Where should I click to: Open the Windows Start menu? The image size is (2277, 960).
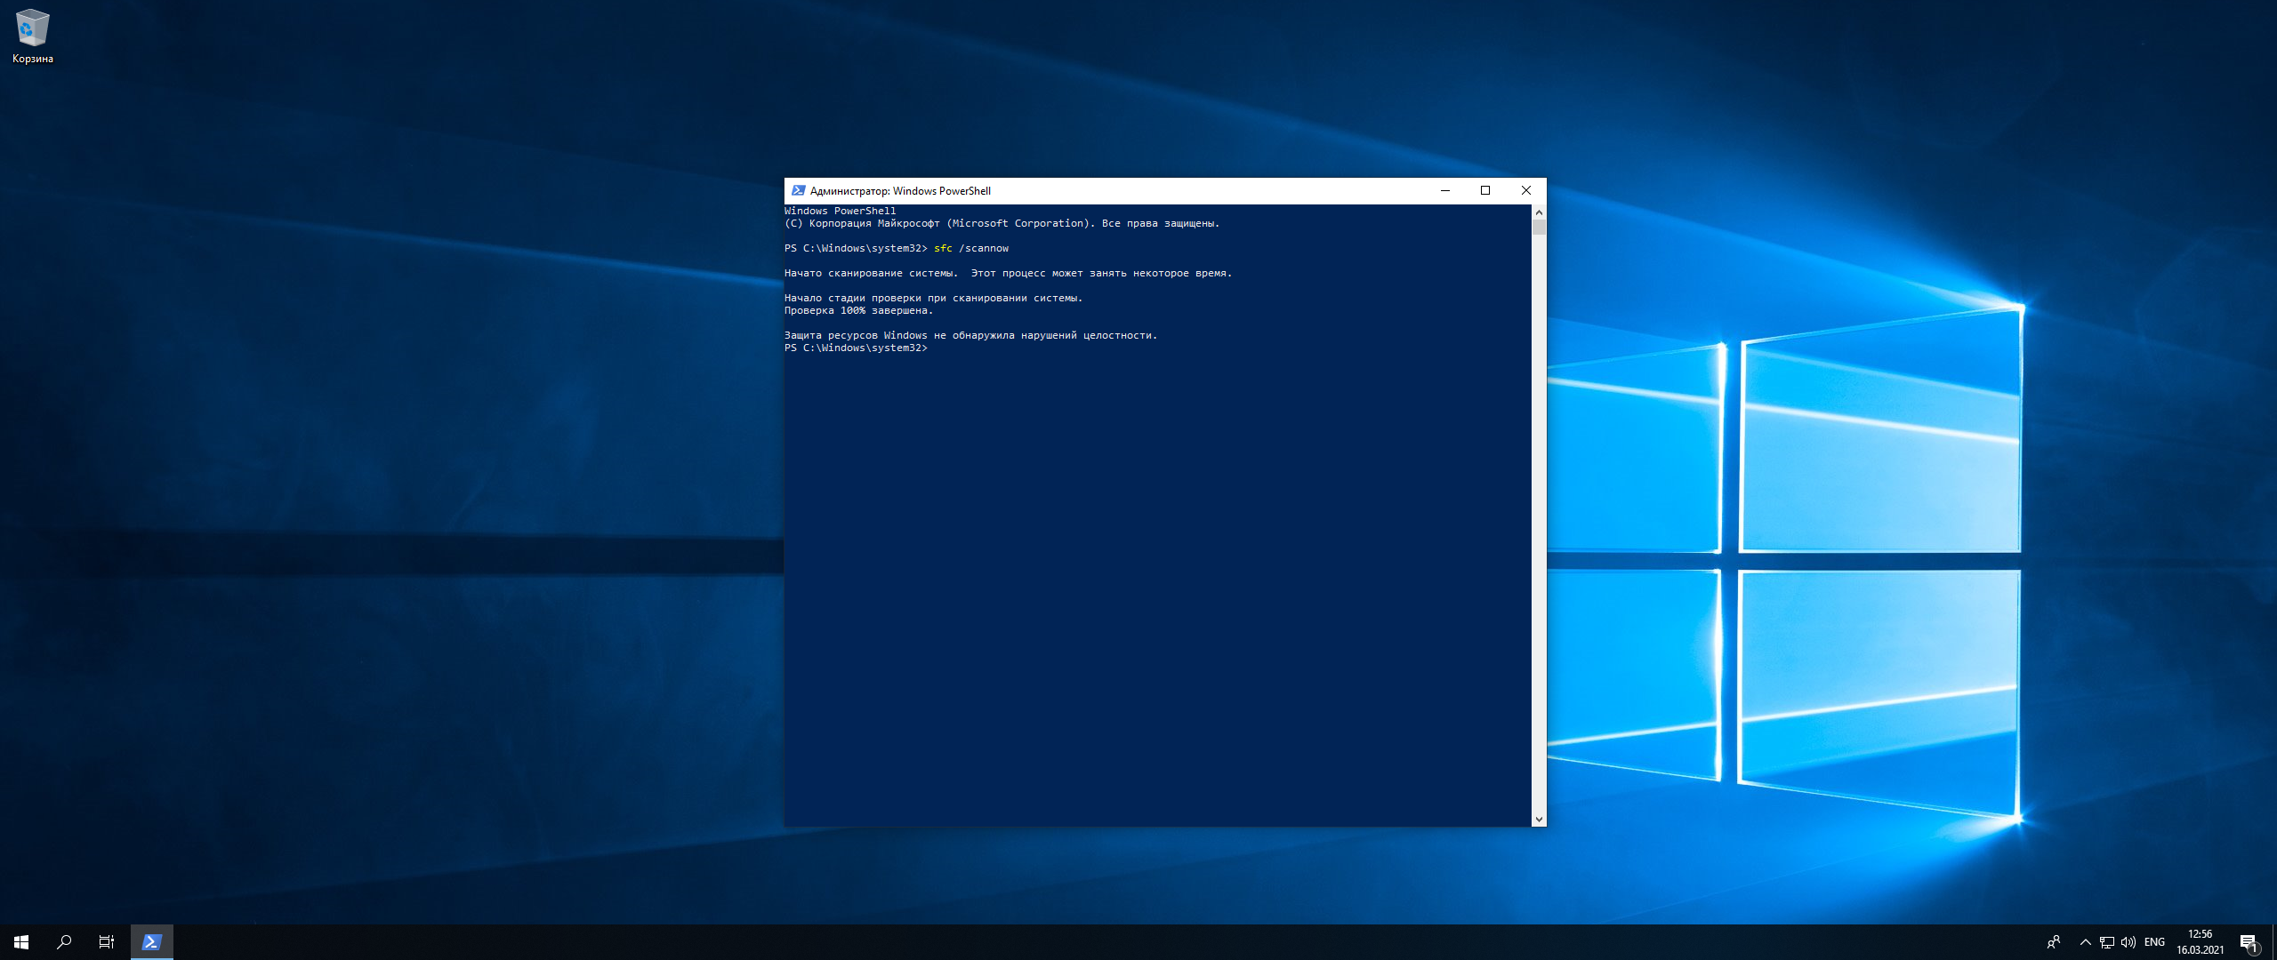[21, 942]
